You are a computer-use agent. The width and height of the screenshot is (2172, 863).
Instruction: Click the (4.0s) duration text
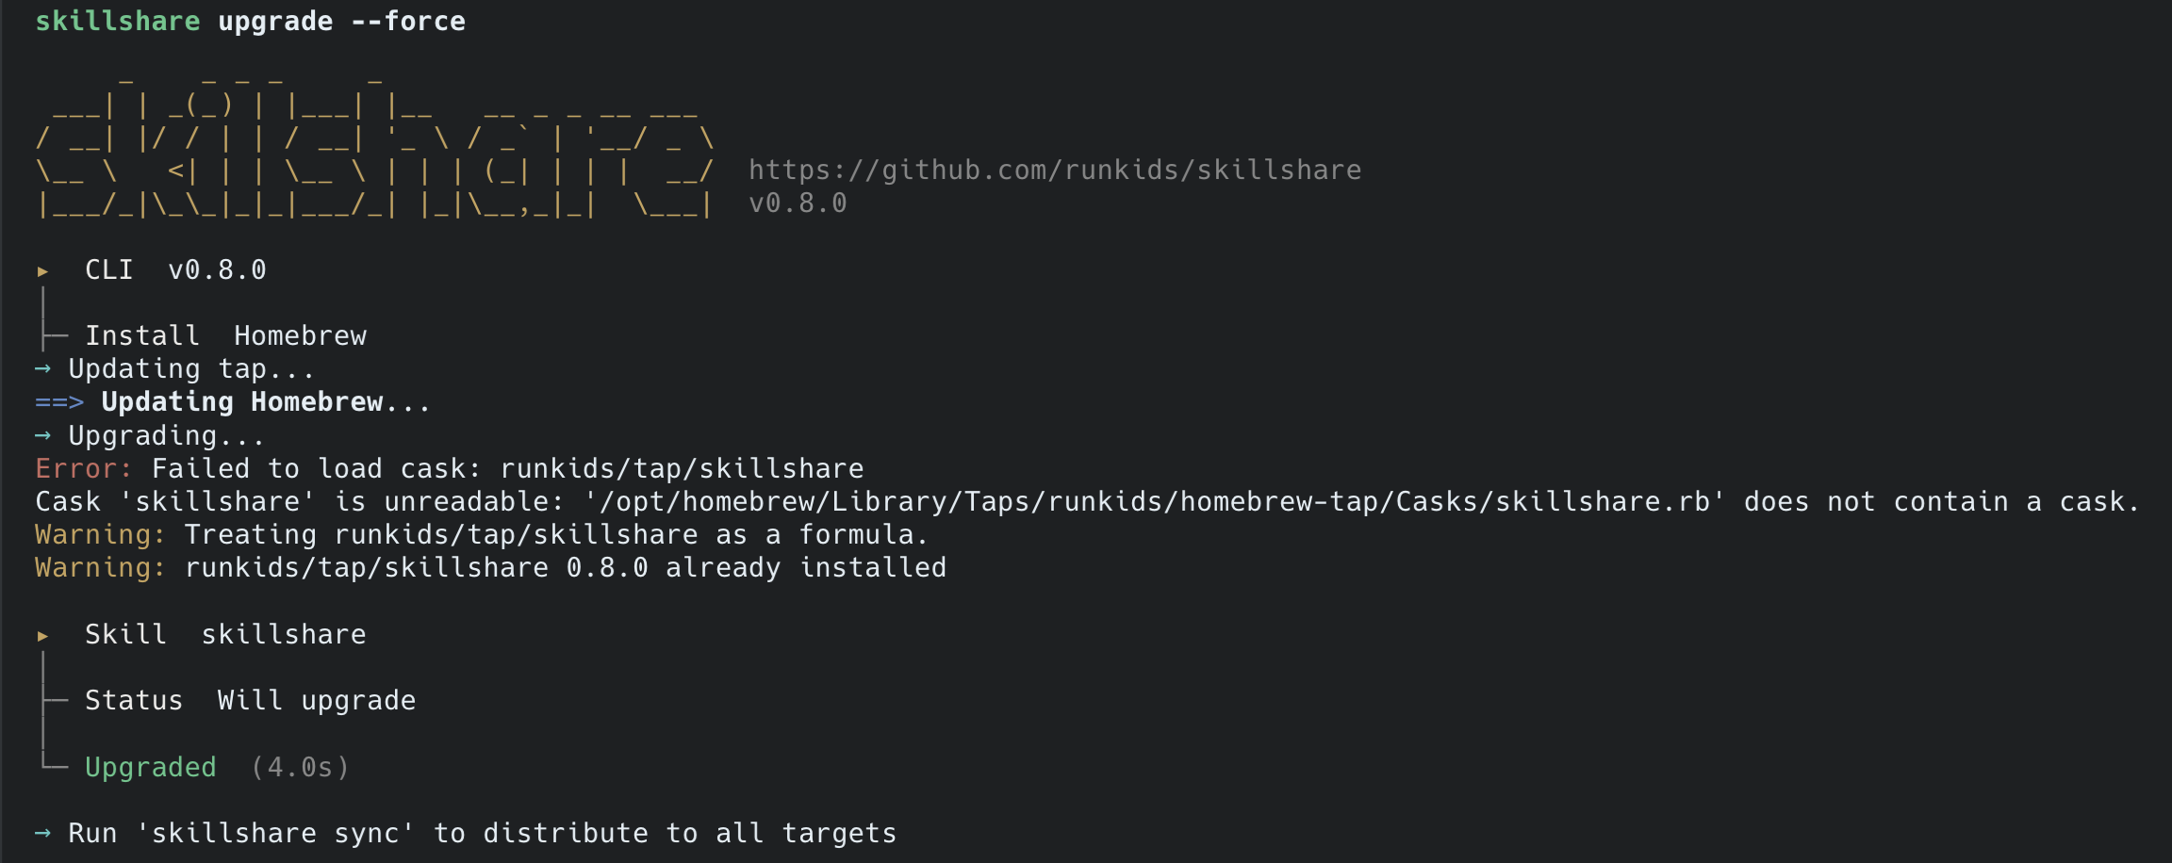click(300, 768)
